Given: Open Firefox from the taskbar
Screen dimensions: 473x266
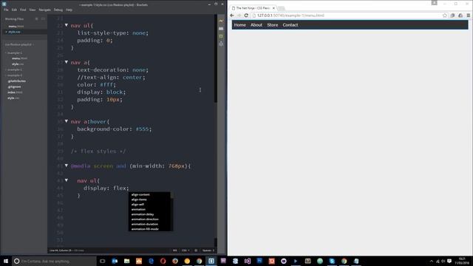Looking at the screenshot, I should click(175, 261).
